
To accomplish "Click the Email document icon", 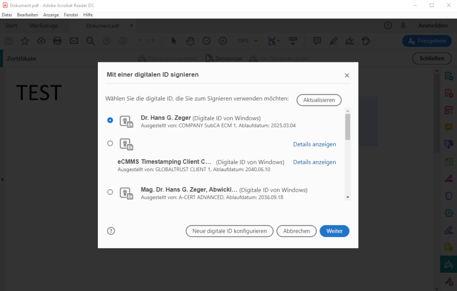I will (x=74, y=41).
